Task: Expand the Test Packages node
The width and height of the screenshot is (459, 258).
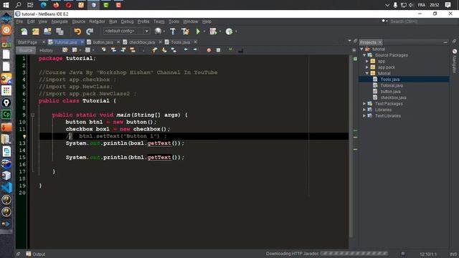Action: point(364,104)
